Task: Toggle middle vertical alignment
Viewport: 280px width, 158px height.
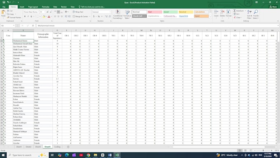Action: coord(58,12)
